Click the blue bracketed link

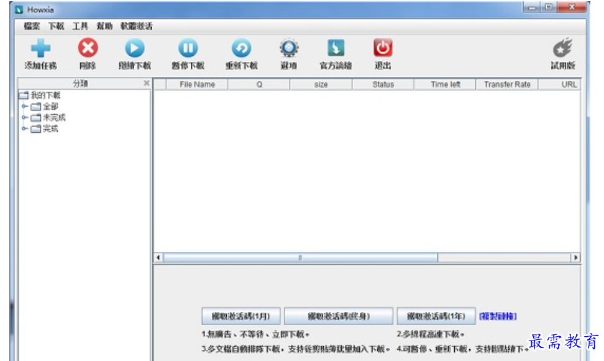498,316
